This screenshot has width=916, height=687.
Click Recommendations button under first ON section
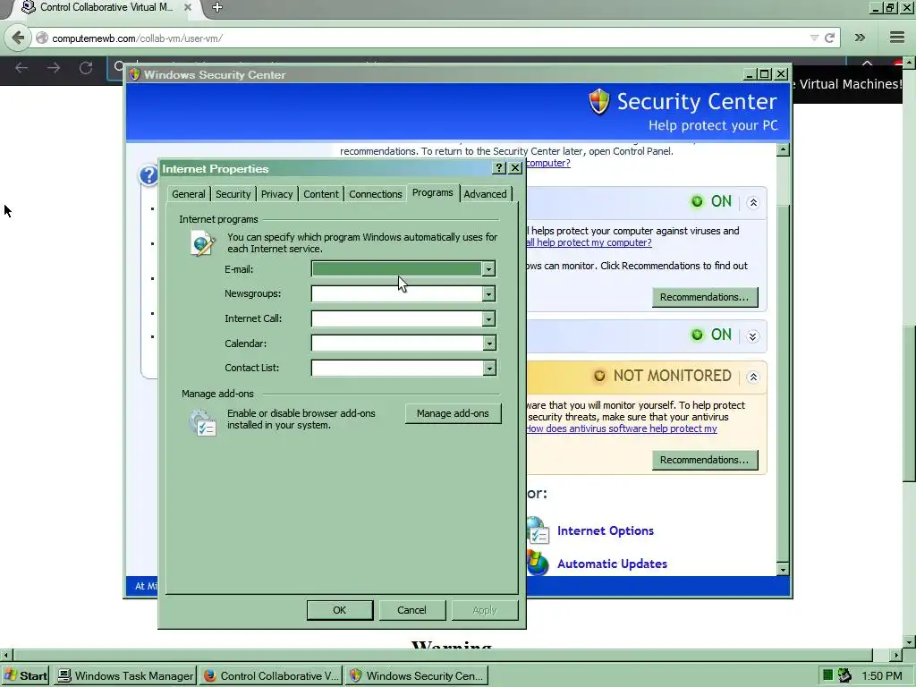[x=704, y=297]
